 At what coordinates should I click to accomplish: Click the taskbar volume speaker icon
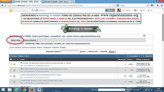tap(152, 90)
